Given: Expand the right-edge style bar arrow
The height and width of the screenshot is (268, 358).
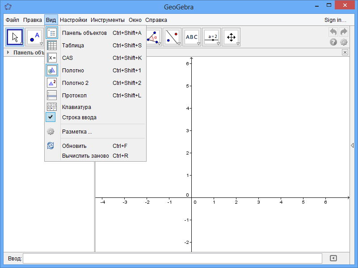Looking at the screenshot, I should pos(352,146).
